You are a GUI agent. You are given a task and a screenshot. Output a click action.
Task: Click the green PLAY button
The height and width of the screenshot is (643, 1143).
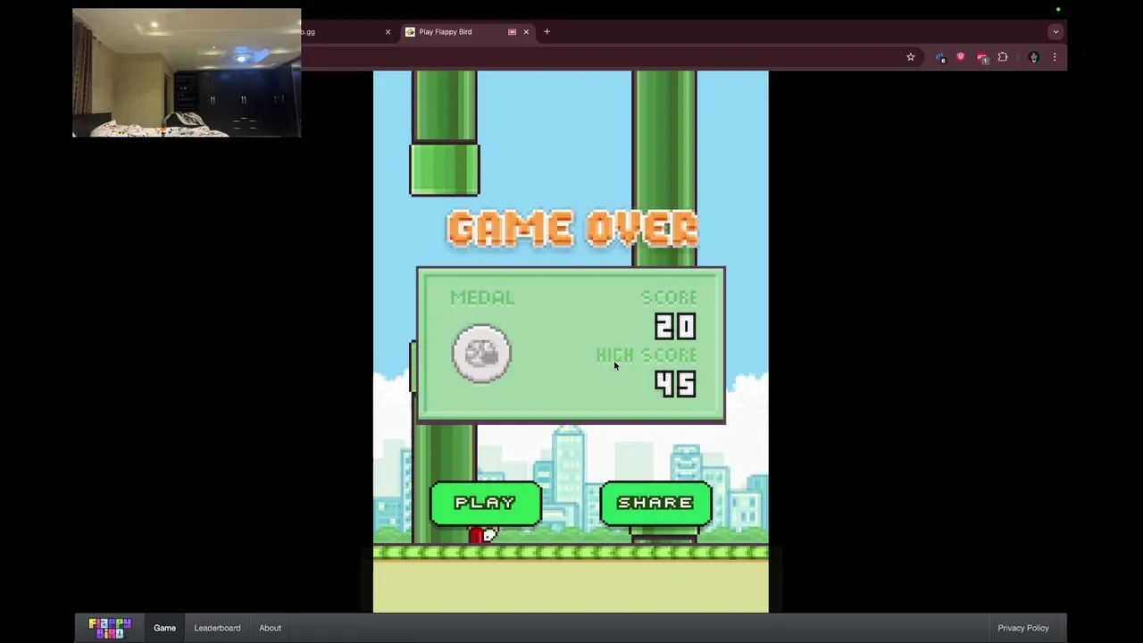tap(486, 503)
